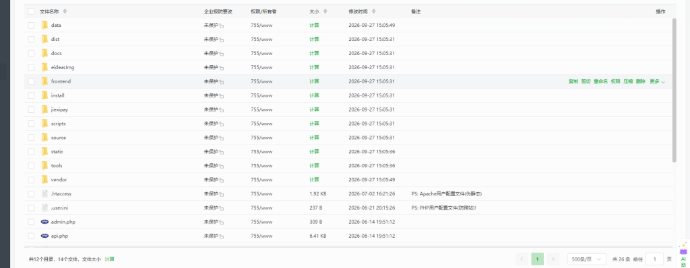690x268 pixels.
Task: Click the PS: PHP用户配置文件 remark
Action: [x=443, y=208]
